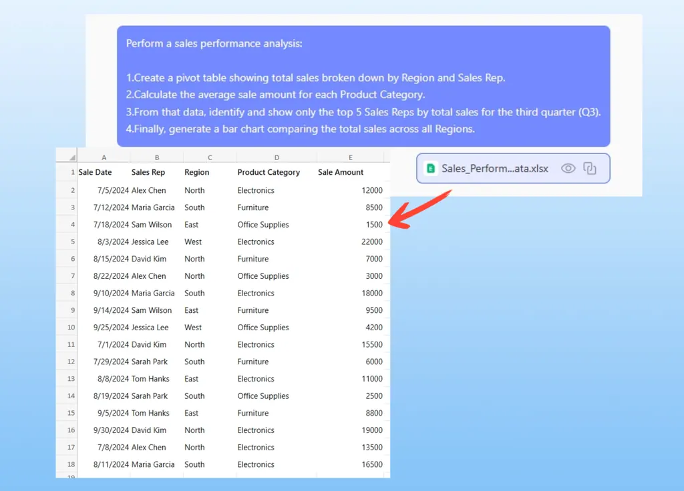
Task: Select column E header
Action: [x=350, y=157]
